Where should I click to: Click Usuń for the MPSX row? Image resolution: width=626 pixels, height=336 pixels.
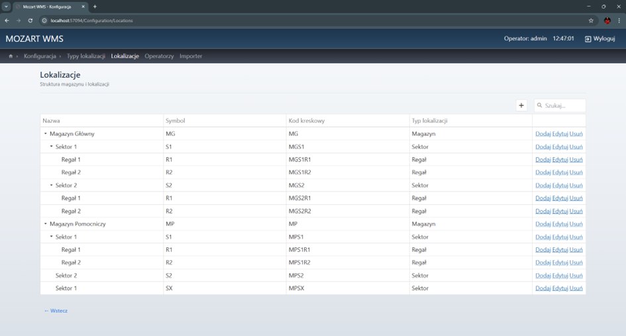pyautogui.click(x=576, y=288)
